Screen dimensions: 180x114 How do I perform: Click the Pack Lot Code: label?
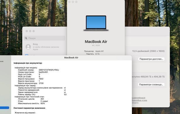tap(25, 75)
